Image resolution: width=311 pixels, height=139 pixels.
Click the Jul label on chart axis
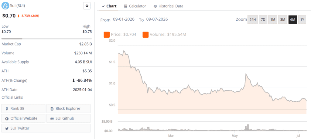click(x=298, y=136)
